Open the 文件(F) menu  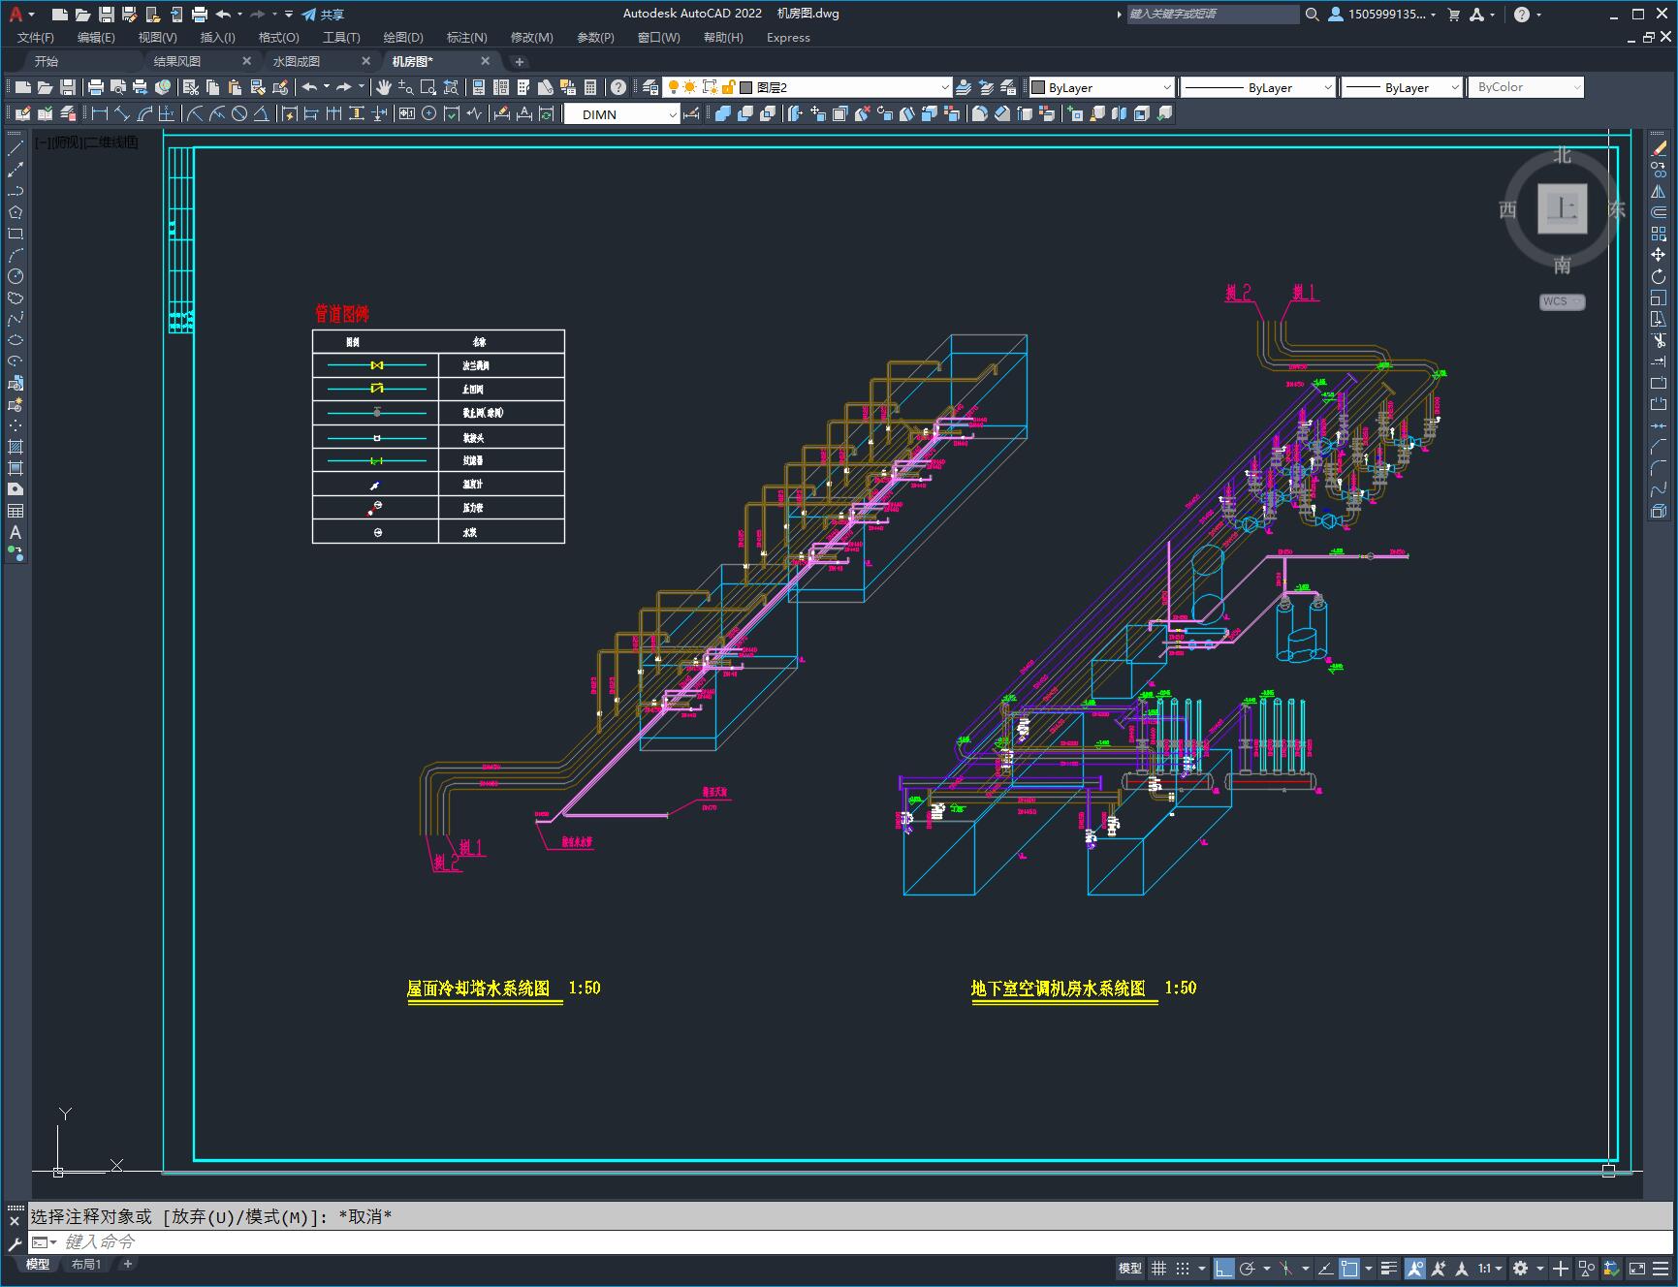click(36, 37)
